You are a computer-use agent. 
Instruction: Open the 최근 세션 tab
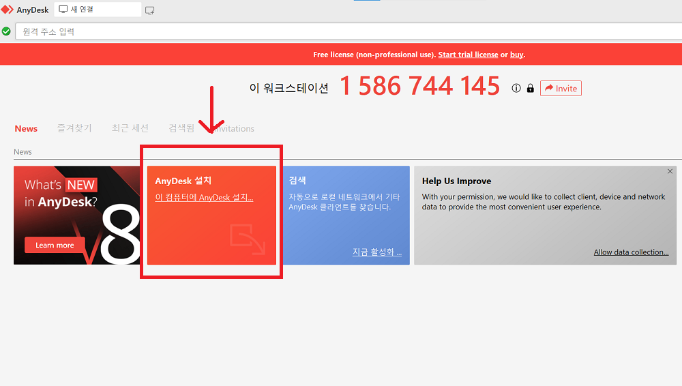[130, 128]
